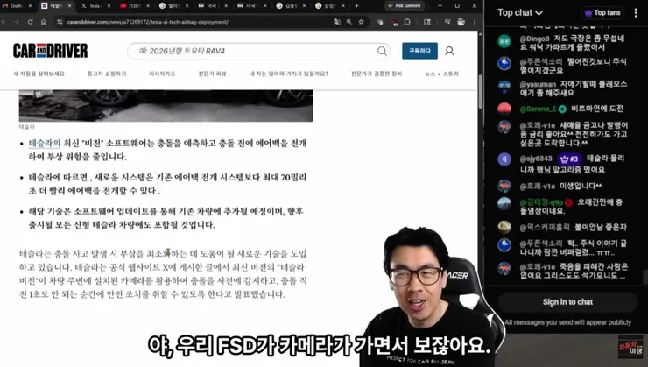
Task: Click the media control icon in browser toolbar
Action: pos(447,22)
